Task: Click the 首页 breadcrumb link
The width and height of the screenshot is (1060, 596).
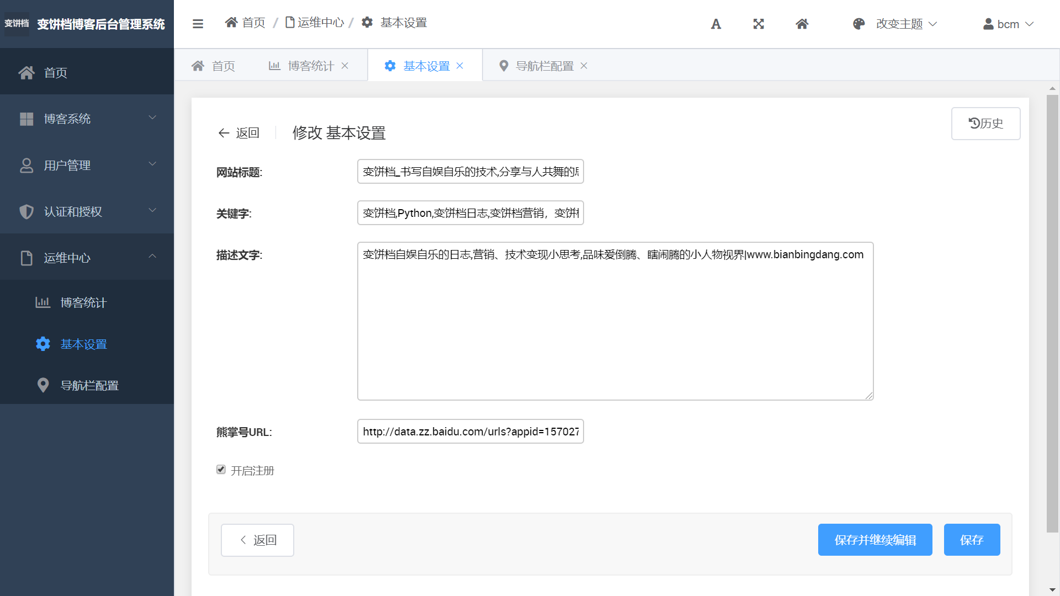Action: pyautogui.click(x=253, y=22)
